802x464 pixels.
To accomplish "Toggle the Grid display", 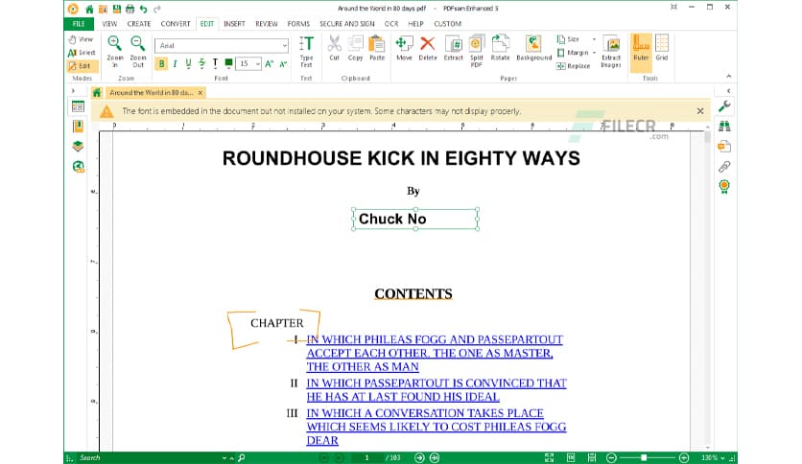I will pyautogui.click(x=662, y=48).
